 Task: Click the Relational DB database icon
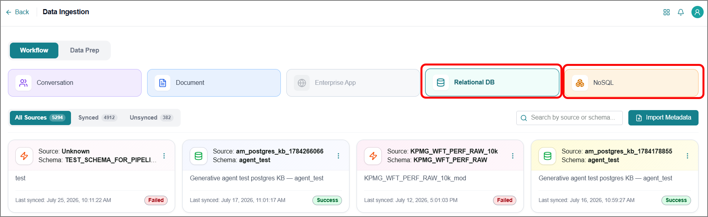441,82
